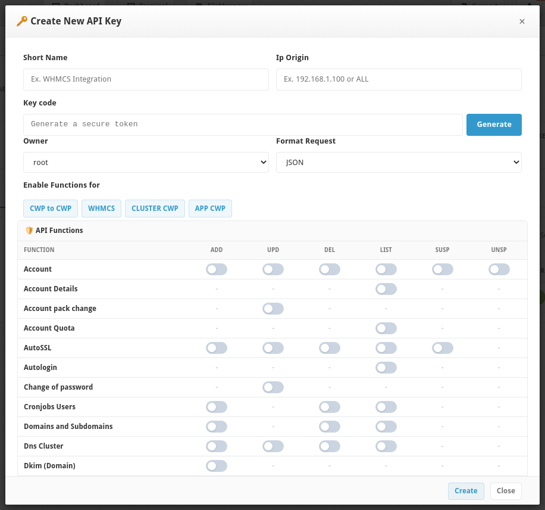Toggle AutoSSL UPD switch
Screen dimensions: 545x510
pos(273,348)
